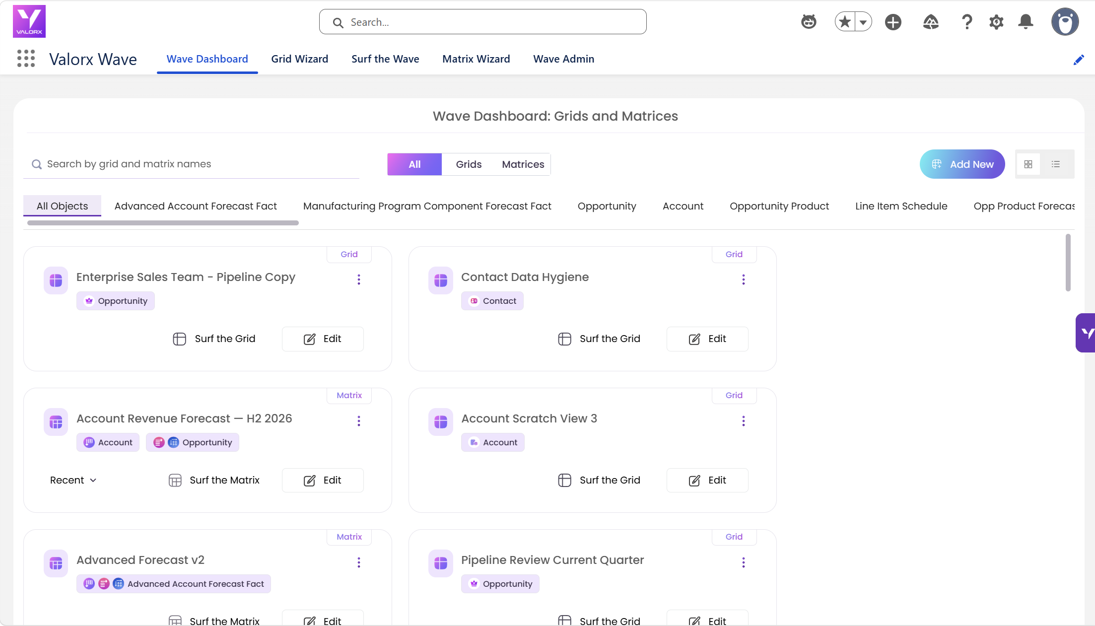Image resolution: width=1095 pixels, height=626 pixels.
Task: Select the Opportunity Product object tab
Action: (779, 206)
